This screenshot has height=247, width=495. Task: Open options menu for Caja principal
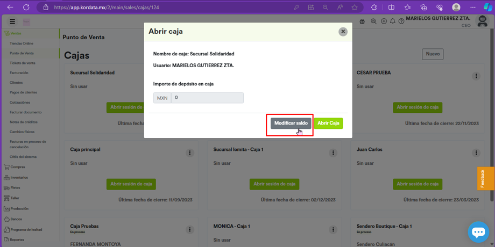[x=189, y=153]
